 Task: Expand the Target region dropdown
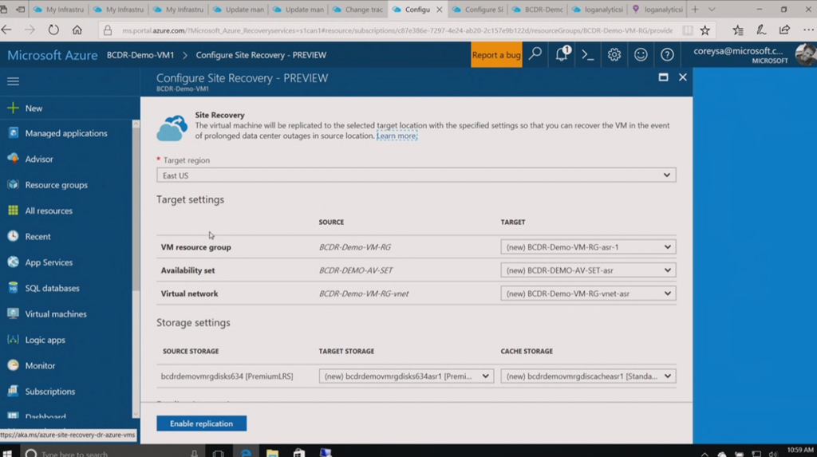(416, 175)
